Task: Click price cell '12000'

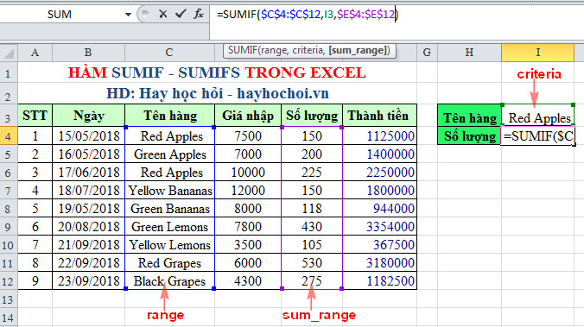Action: [x=248, y=191]
